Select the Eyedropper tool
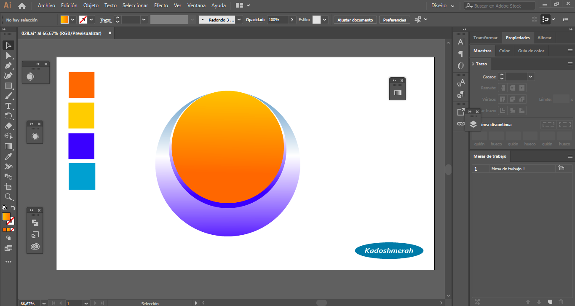 click(x=8, y=156)
